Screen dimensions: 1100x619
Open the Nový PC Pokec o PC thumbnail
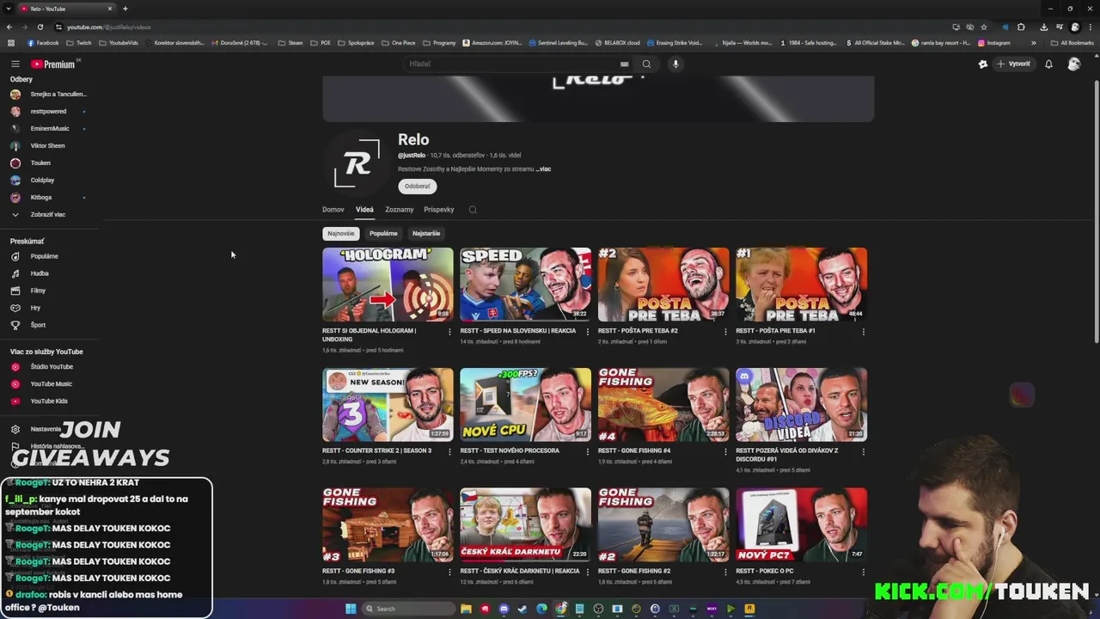pos(801,525)
